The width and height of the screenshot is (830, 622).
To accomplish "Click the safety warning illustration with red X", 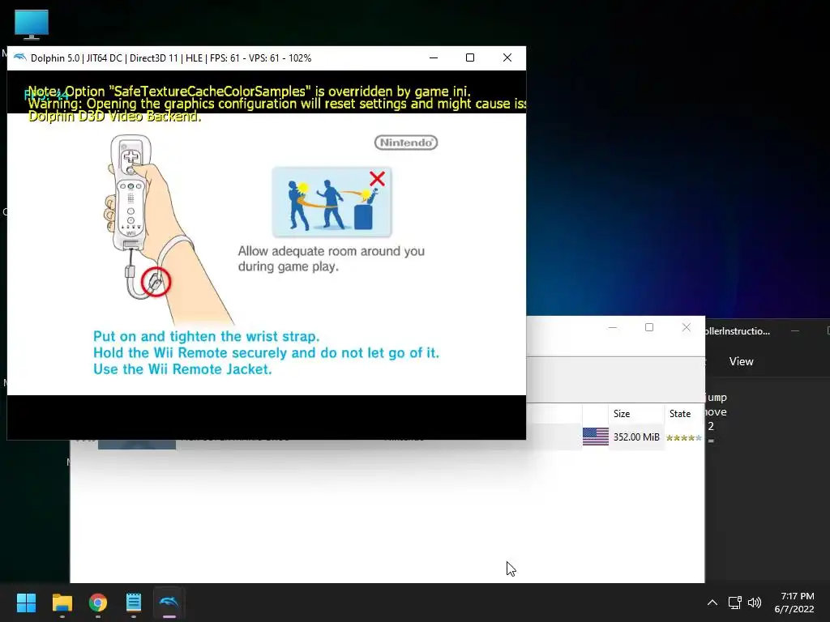I will pyautogui.click(x=332, y=202).
